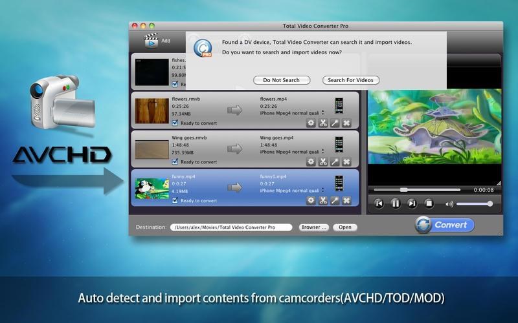Open the effects wand icon for flowers.rmvb
518x323 pixels.
[x=335, y=123]
